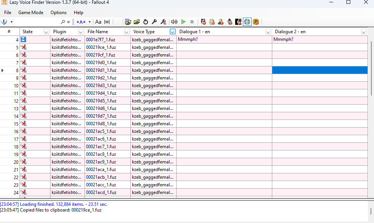Viewport: 374px width, 223px height.
Task: Click the *A* wildcard match icon
Action: [81, 22]
